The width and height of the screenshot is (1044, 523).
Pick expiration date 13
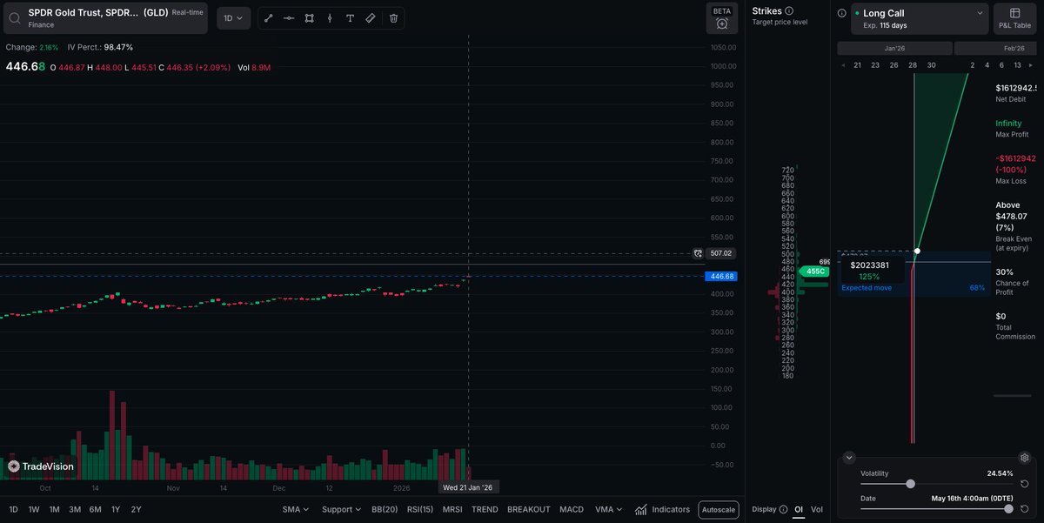1018,65
